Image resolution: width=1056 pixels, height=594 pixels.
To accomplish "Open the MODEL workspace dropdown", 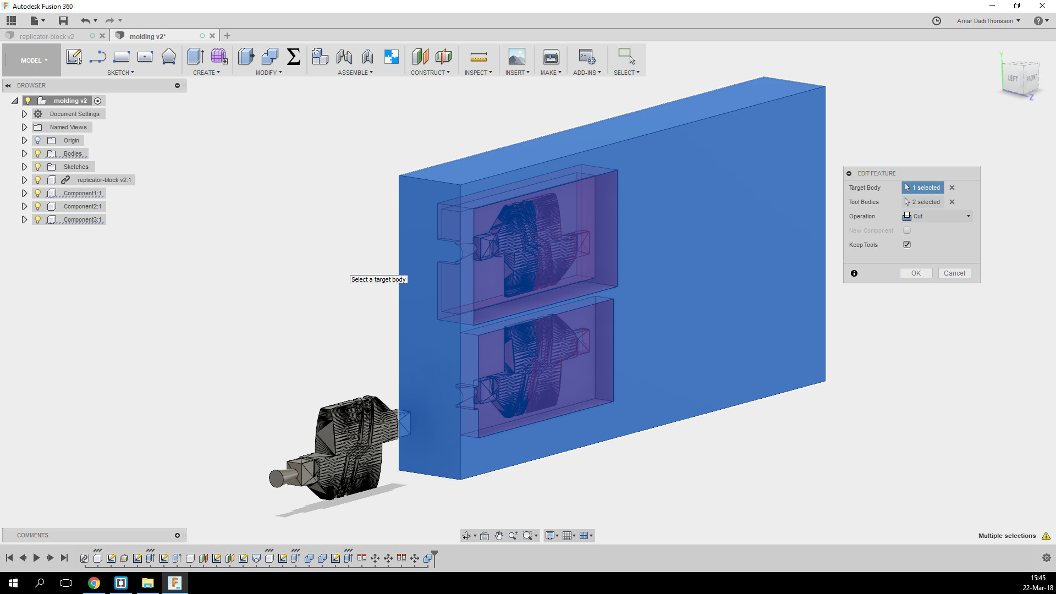I will click(x=34, y=61).
